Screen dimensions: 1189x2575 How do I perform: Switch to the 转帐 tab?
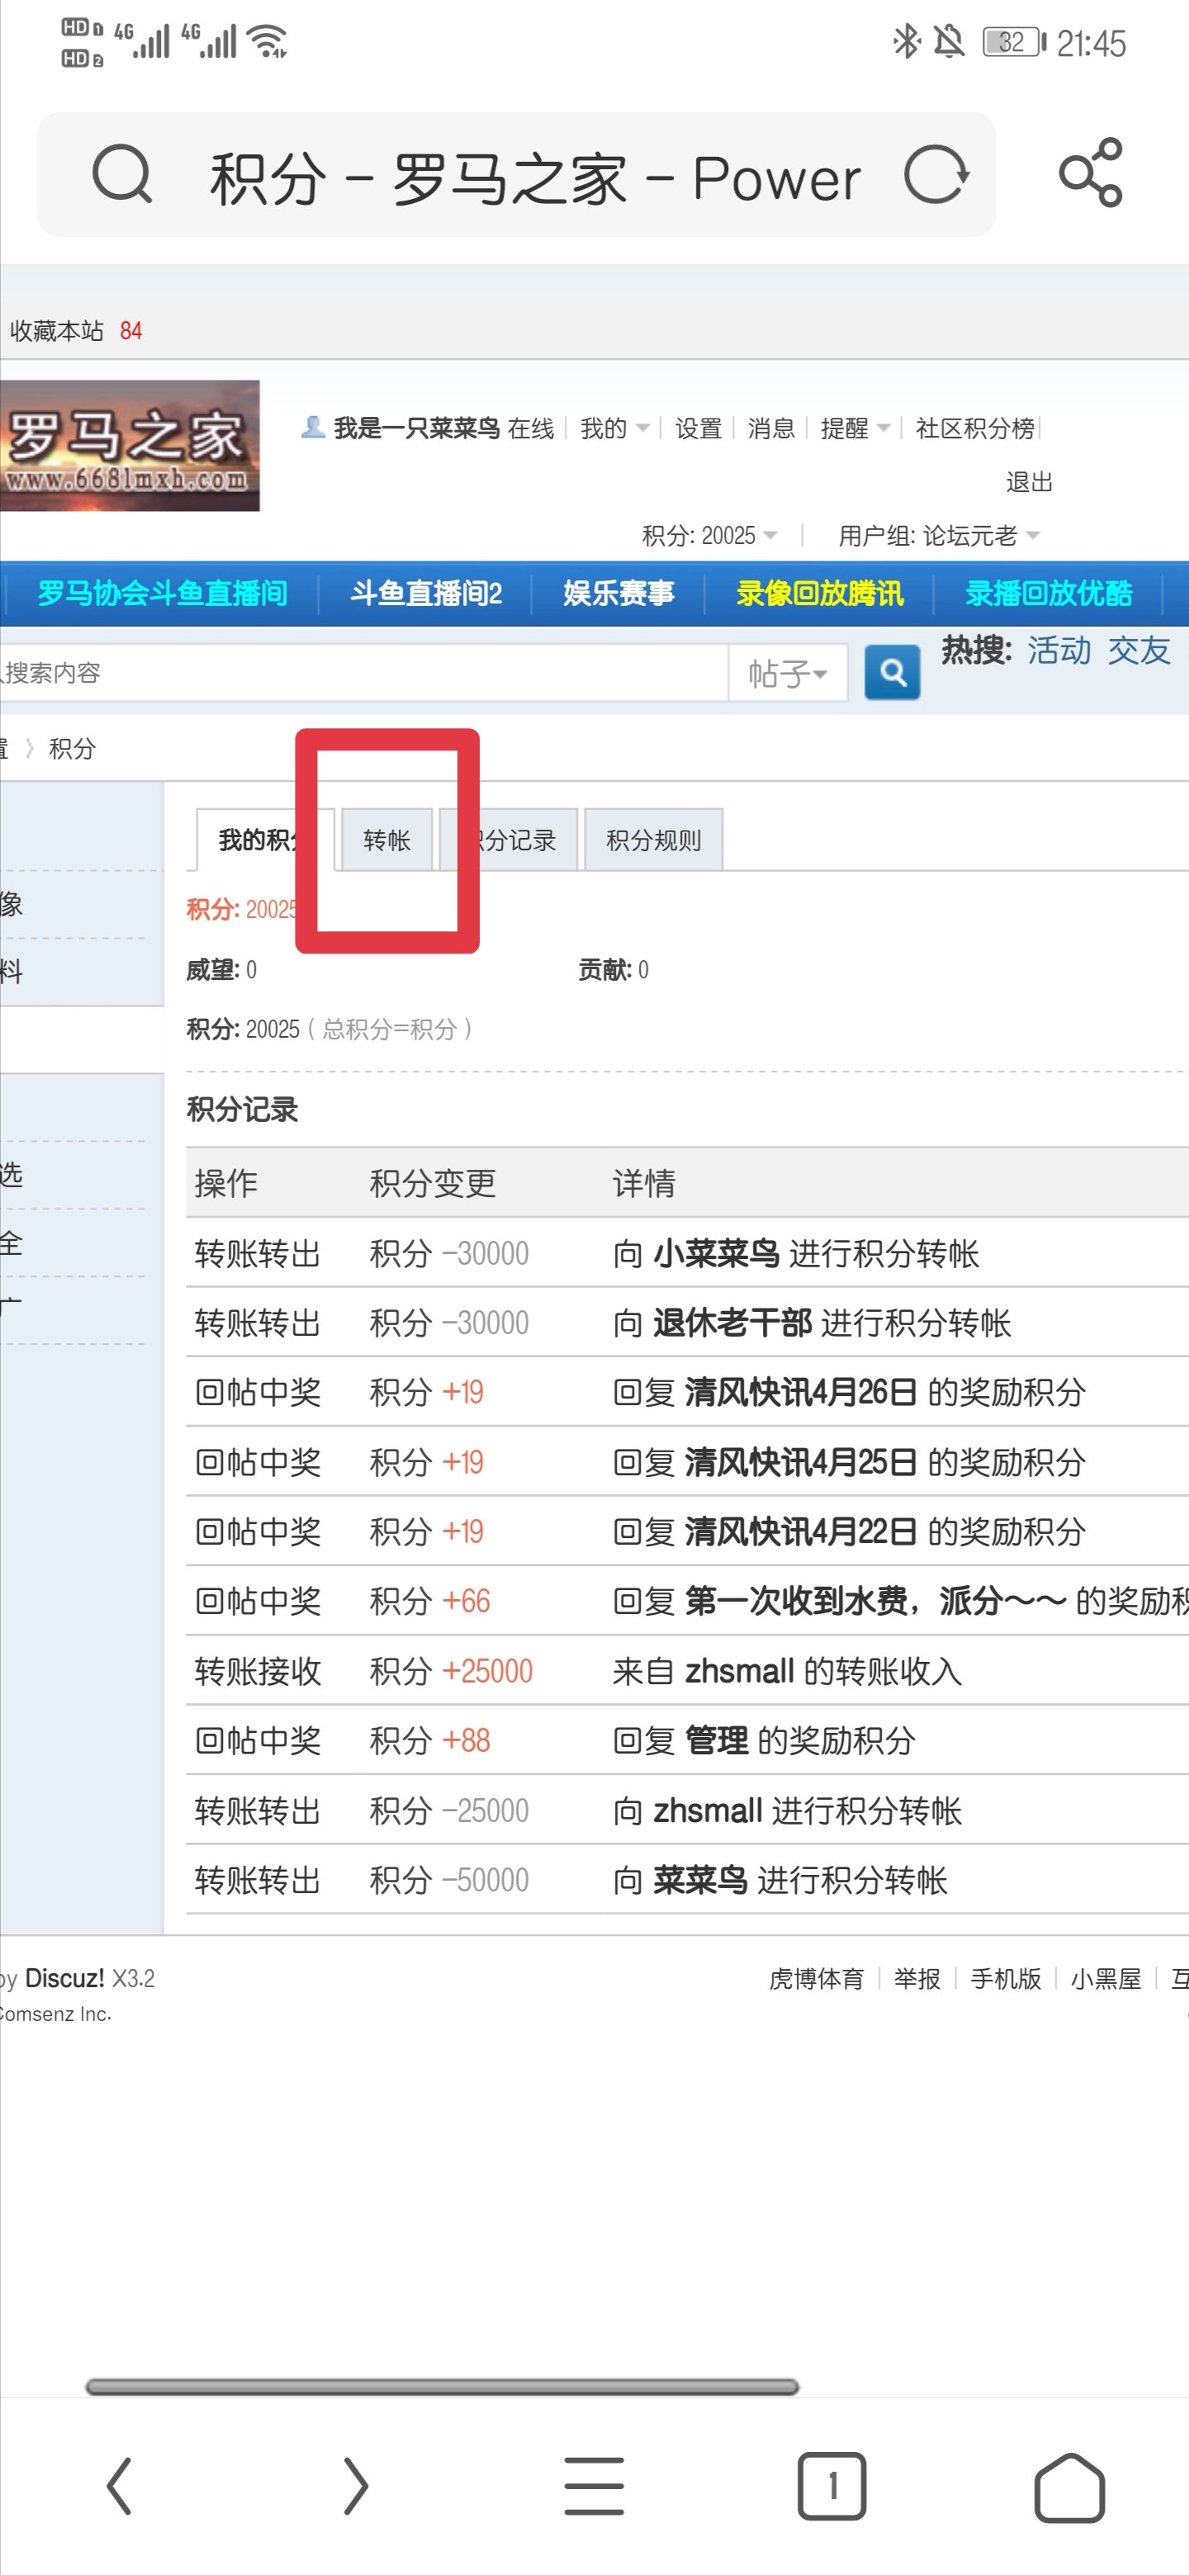tap(387, 840)
